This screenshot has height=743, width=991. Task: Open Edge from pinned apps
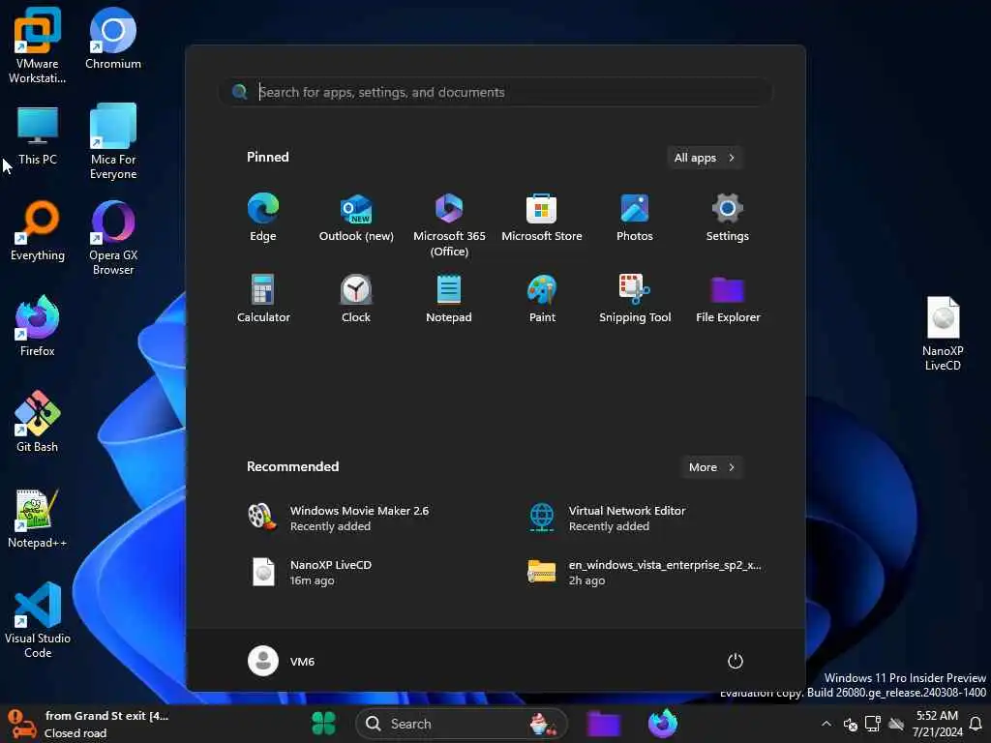click(x=263, y=218)
